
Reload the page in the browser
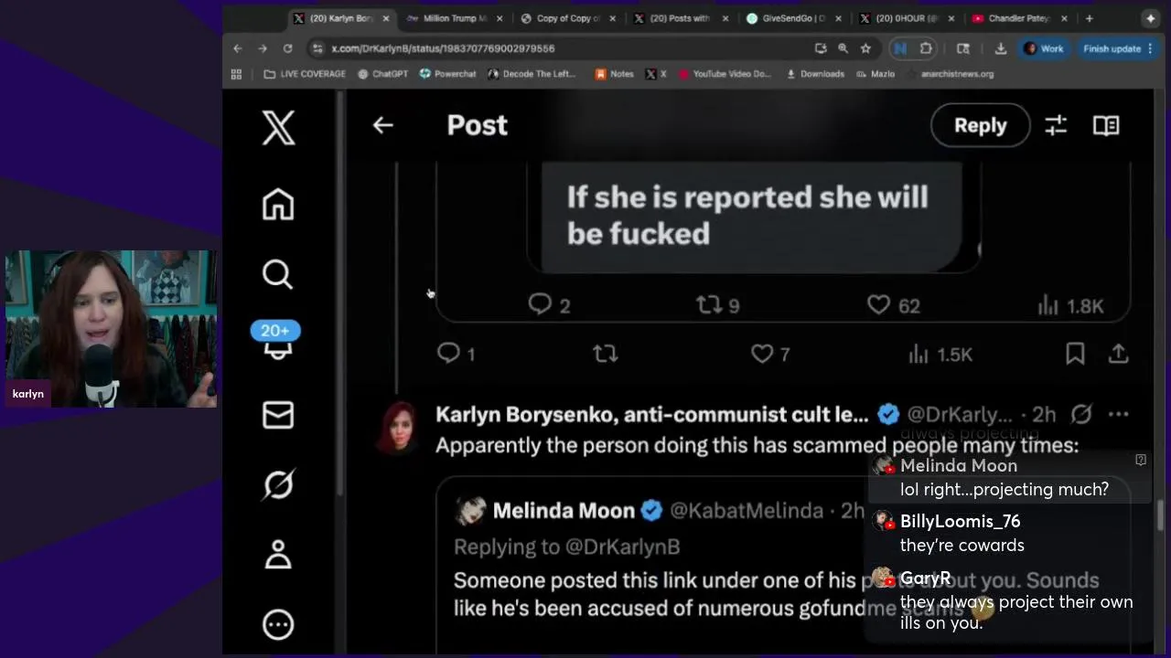coord(287,48)
